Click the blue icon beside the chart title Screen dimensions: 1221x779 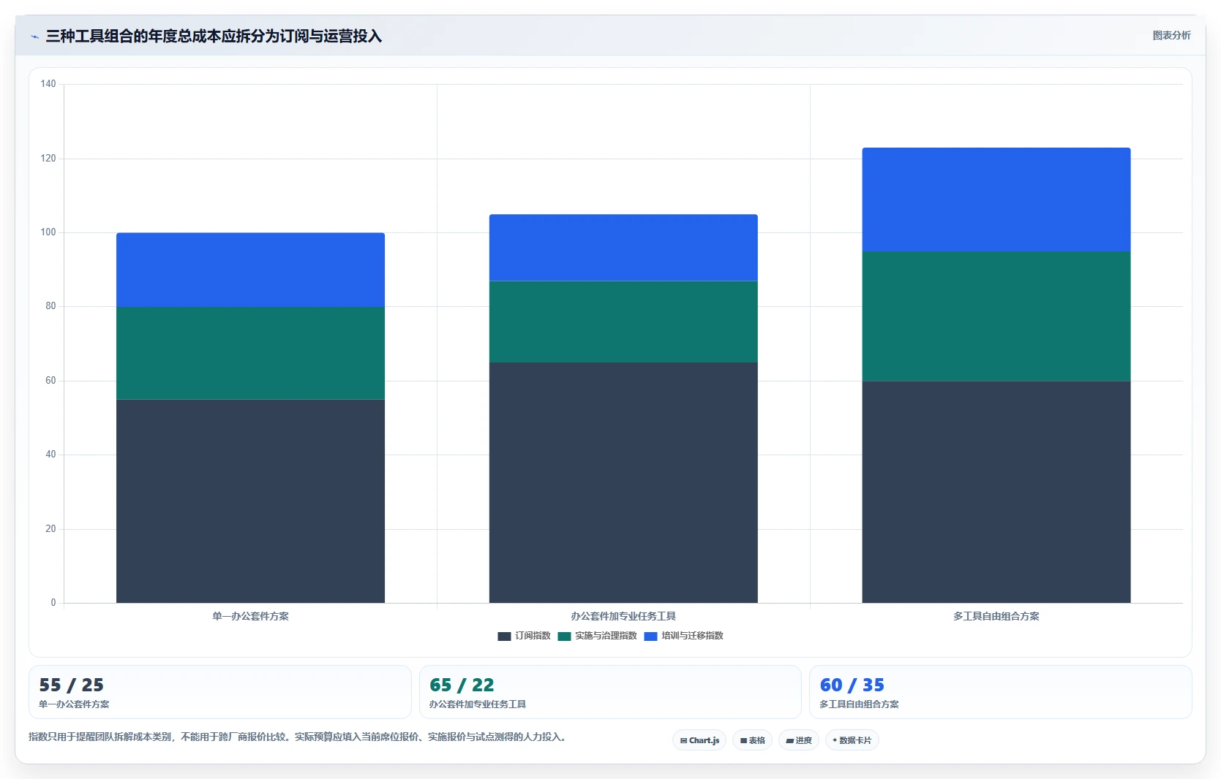[x=34, y=37]
